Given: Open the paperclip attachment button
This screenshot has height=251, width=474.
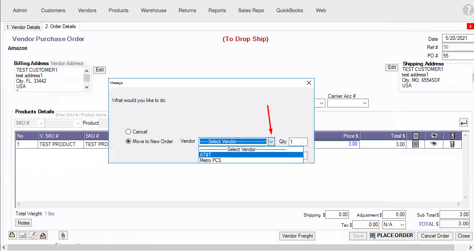Looking at the screenshot, I should pos(63,235).
